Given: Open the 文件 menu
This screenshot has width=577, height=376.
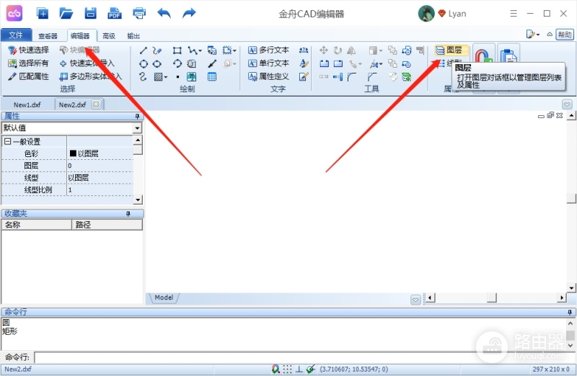Looking at the screenshot, I should (16, 35).
